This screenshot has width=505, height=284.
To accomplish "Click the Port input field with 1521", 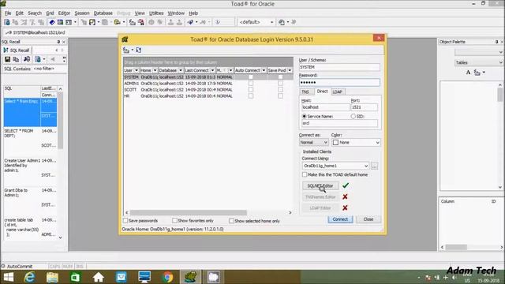I will point(364,107).
